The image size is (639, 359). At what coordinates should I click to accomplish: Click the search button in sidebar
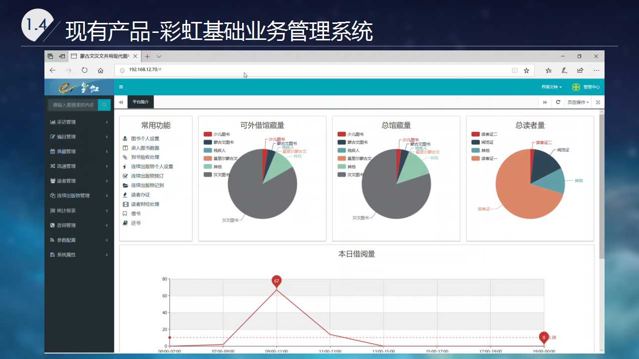coord(104,105)
